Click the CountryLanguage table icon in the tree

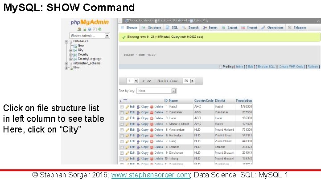75,59
